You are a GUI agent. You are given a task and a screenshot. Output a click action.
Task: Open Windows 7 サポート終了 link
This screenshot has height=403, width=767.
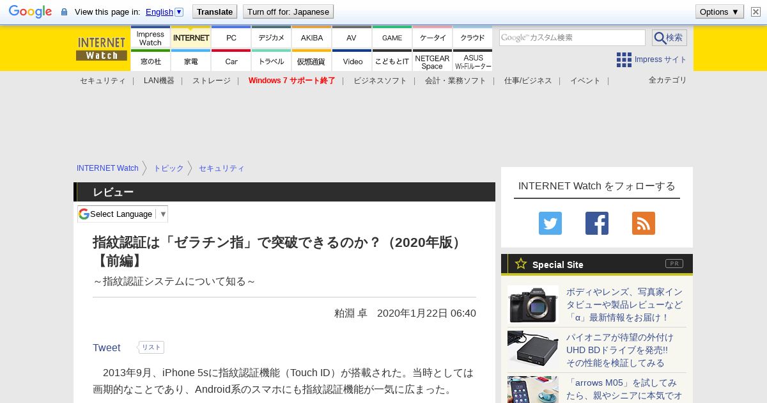[291, 81]
